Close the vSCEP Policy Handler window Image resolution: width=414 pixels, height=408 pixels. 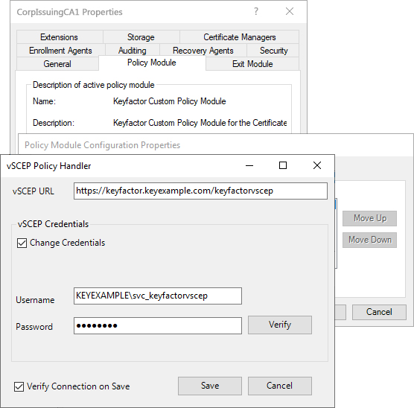point(317,165)
